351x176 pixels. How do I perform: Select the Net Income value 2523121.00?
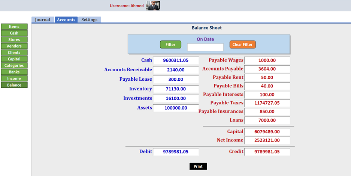coord(267,140)
